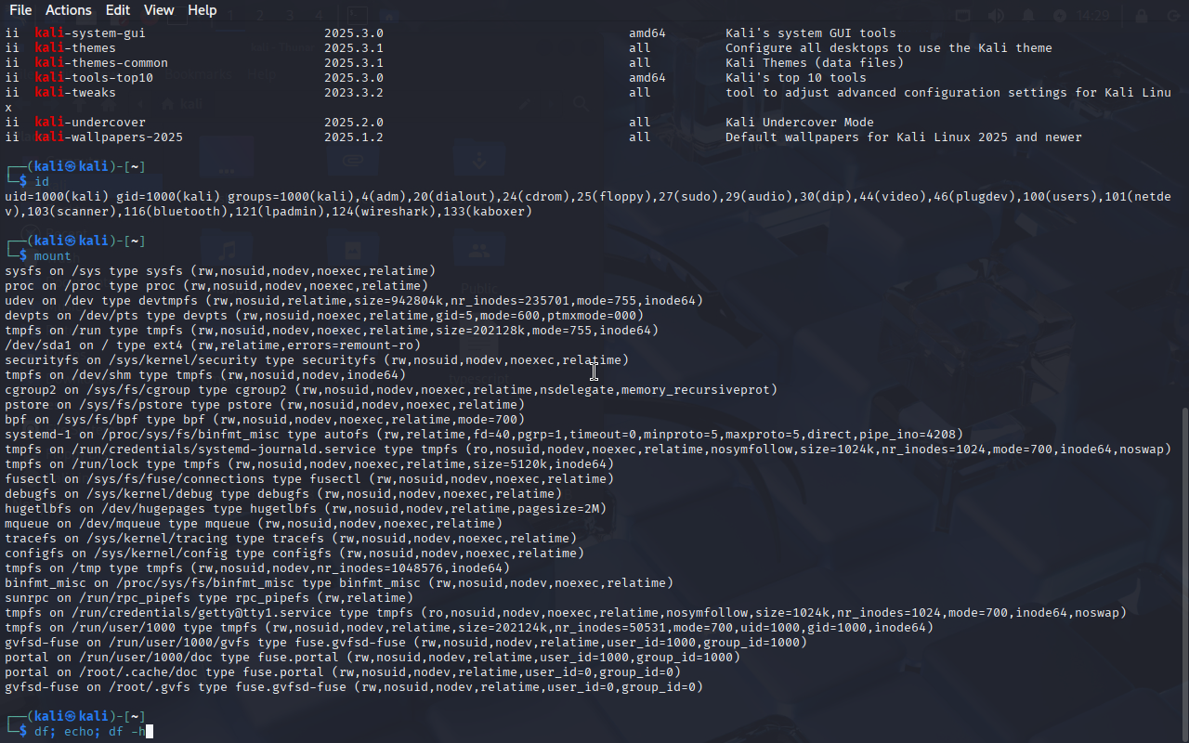Click the 'debugfs on /sys/kernel/debug' line
Image resolution: width=1189 pixels, height=743 pixels.
click(x=283, y=494)
